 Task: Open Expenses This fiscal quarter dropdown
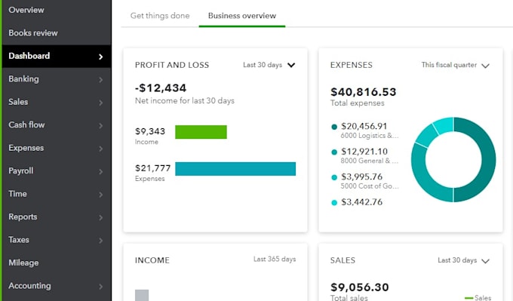tap(456, 65)
